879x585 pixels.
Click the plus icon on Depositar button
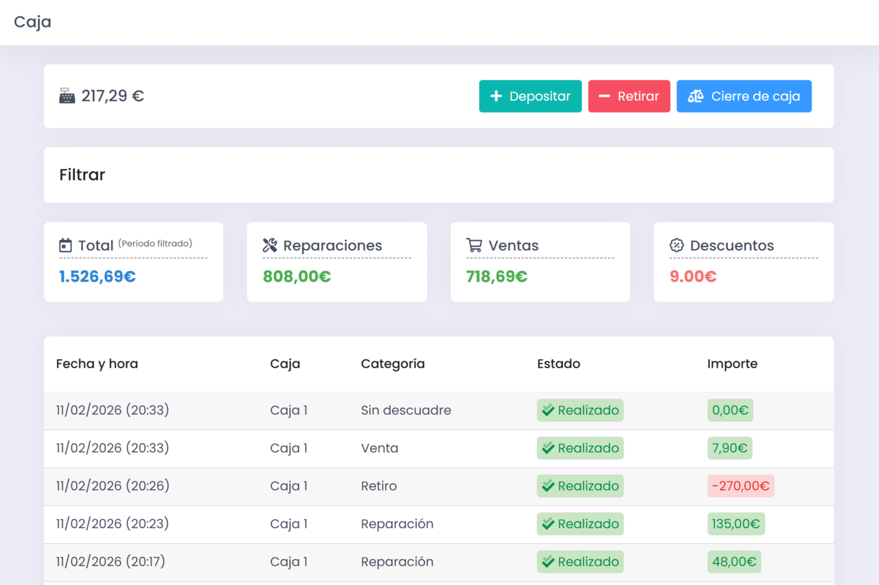click(x=496, y=97)
